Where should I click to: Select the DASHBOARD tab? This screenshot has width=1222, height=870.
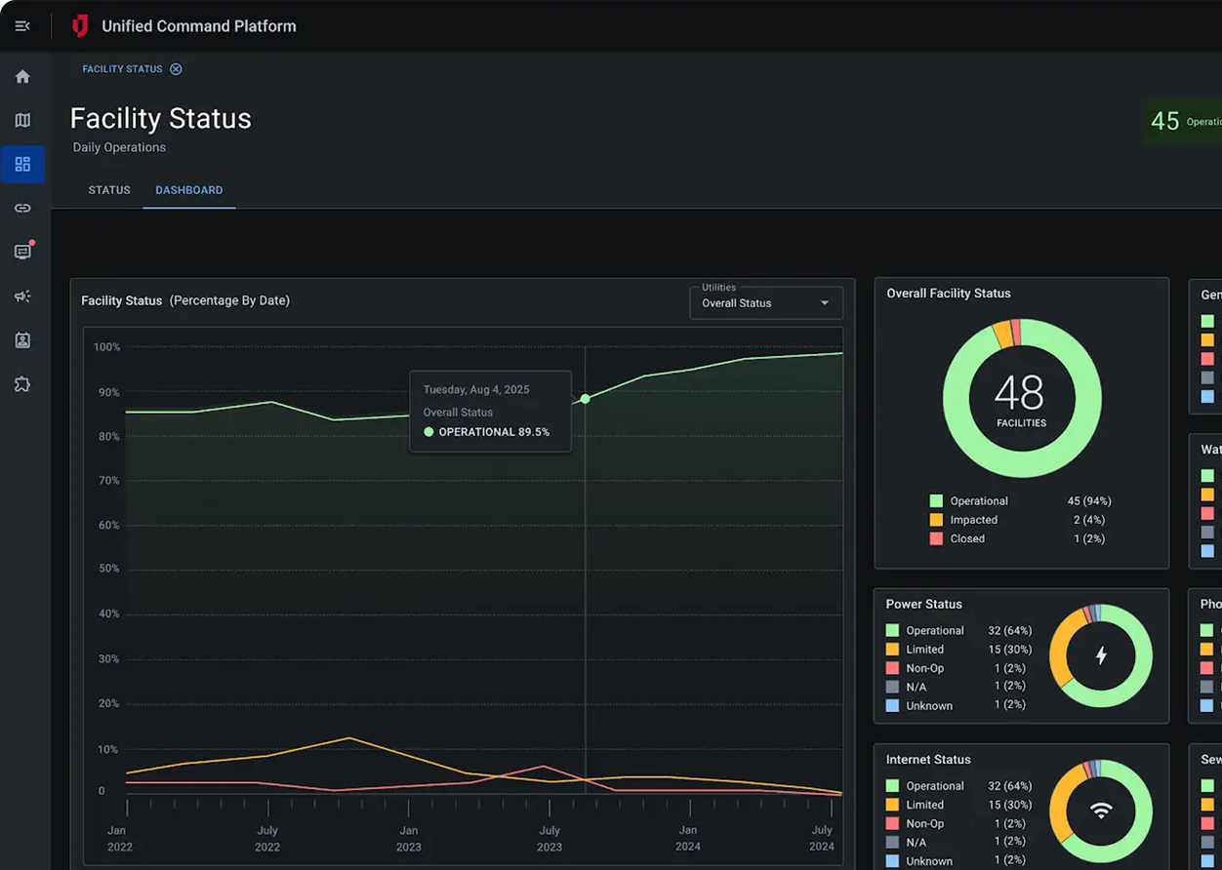tap(189, 190)
